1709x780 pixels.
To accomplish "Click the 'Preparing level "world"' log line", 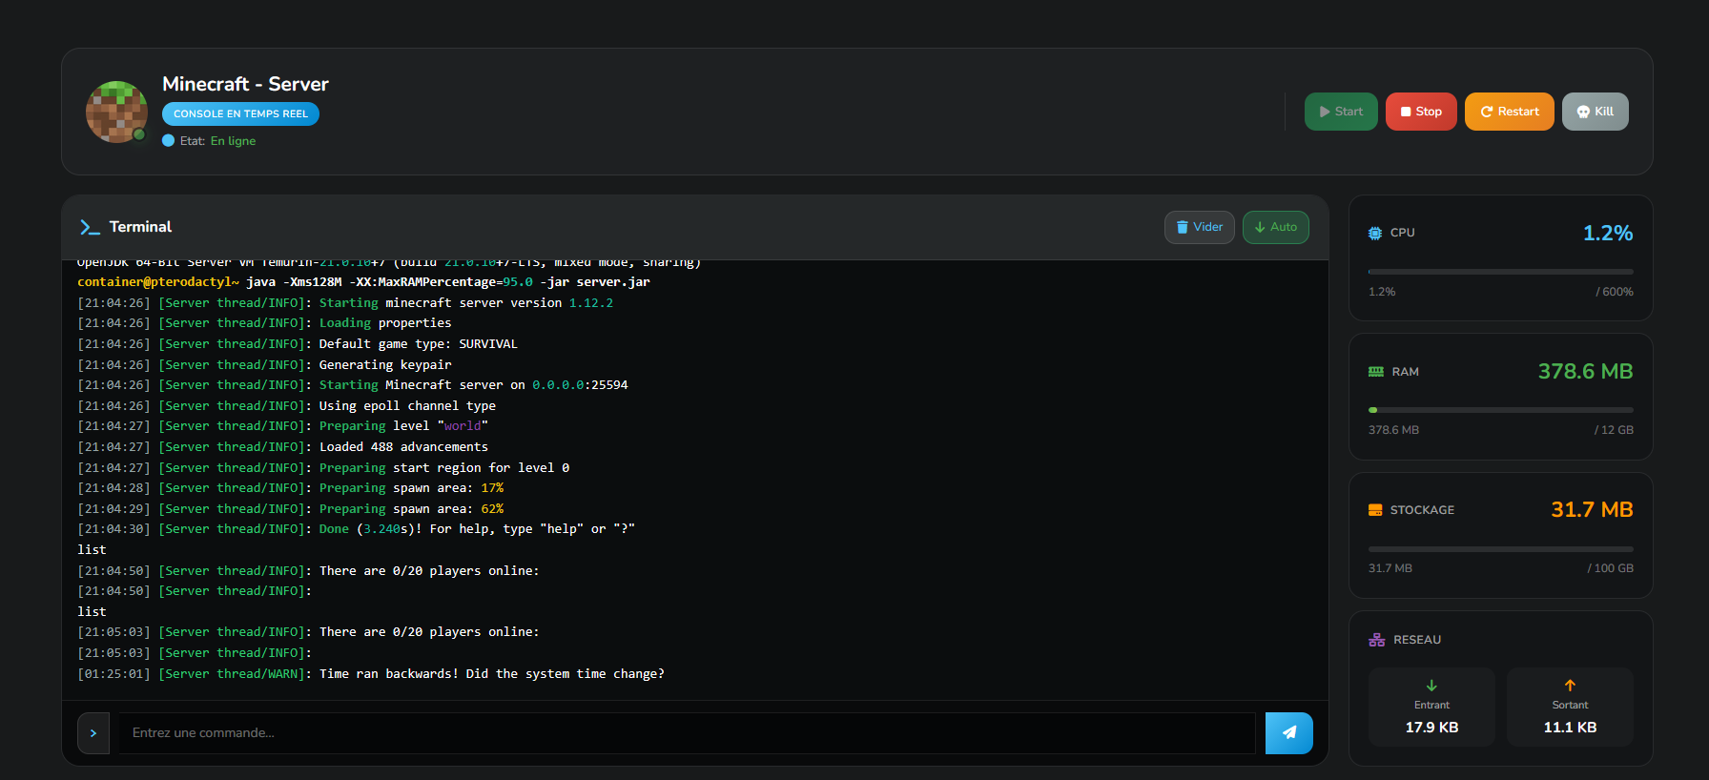I will [282, 426].
